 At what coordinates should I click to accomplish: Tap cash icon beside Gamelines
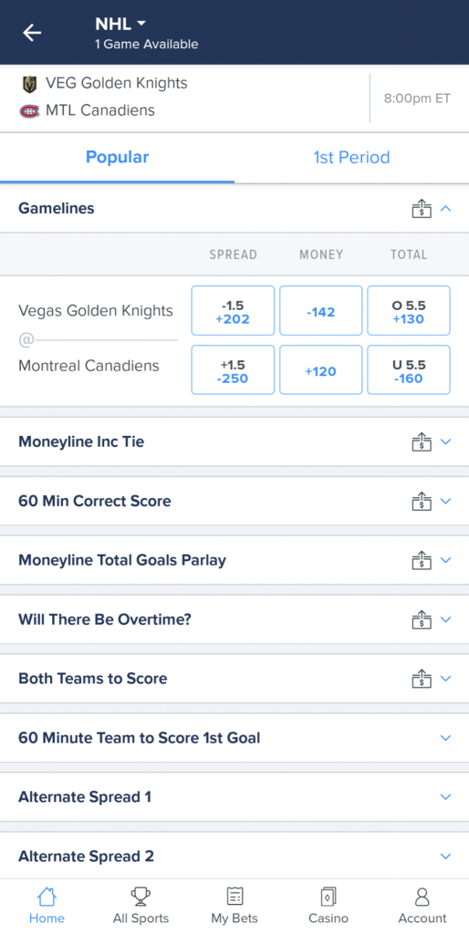(422, 209)
